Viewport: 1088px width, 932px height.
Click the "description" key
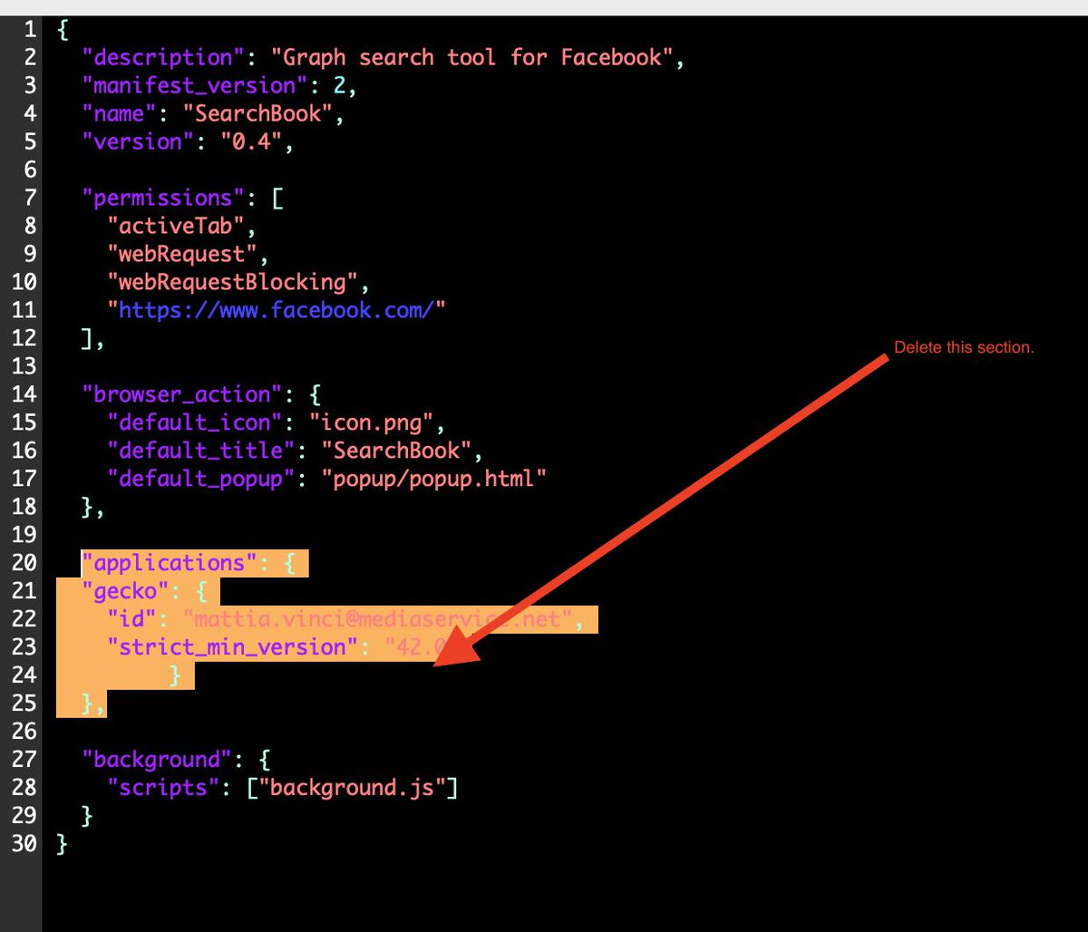click(163, 57)
